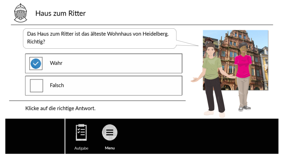
Task: Click the knight helmet logo icon
Action: tap(21, 13)
